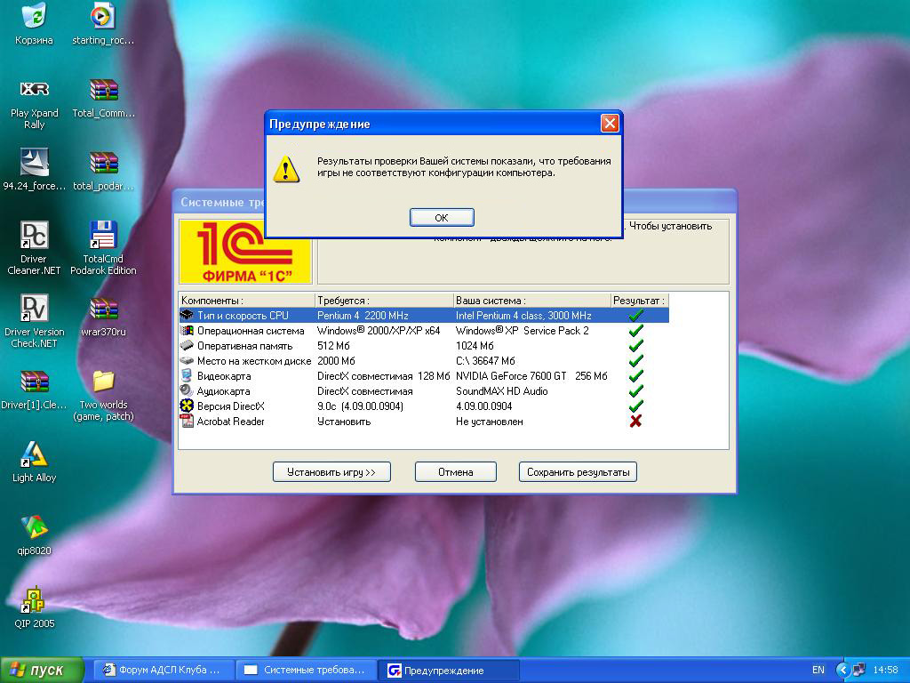Screen dimensions: 910x683
Task: Click the warning triangle icon in dialog
Action: [x=286, y=168]
